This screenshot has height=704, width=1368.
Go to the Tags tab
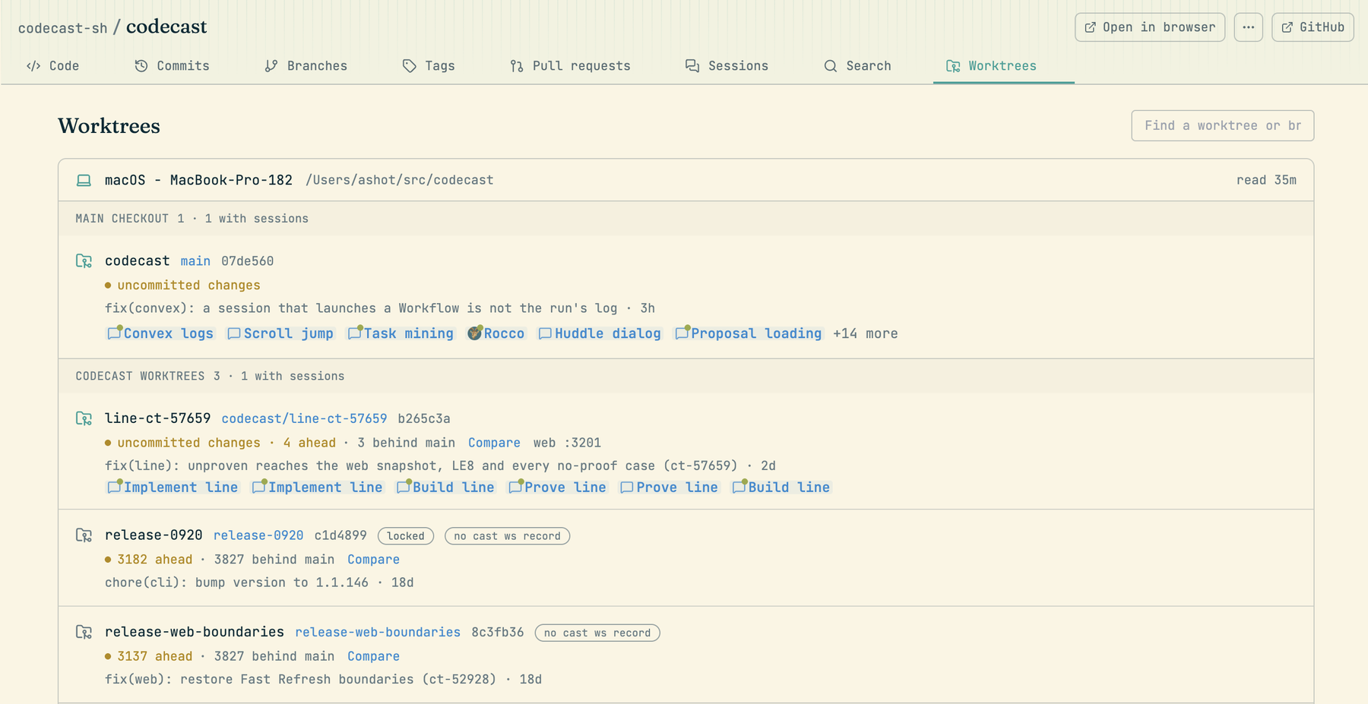point(429,66)
